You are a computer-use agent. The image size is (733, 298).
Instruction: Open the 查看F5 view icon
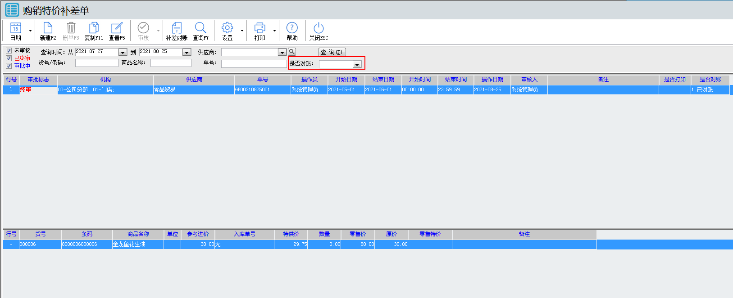[x=117, y=28]
